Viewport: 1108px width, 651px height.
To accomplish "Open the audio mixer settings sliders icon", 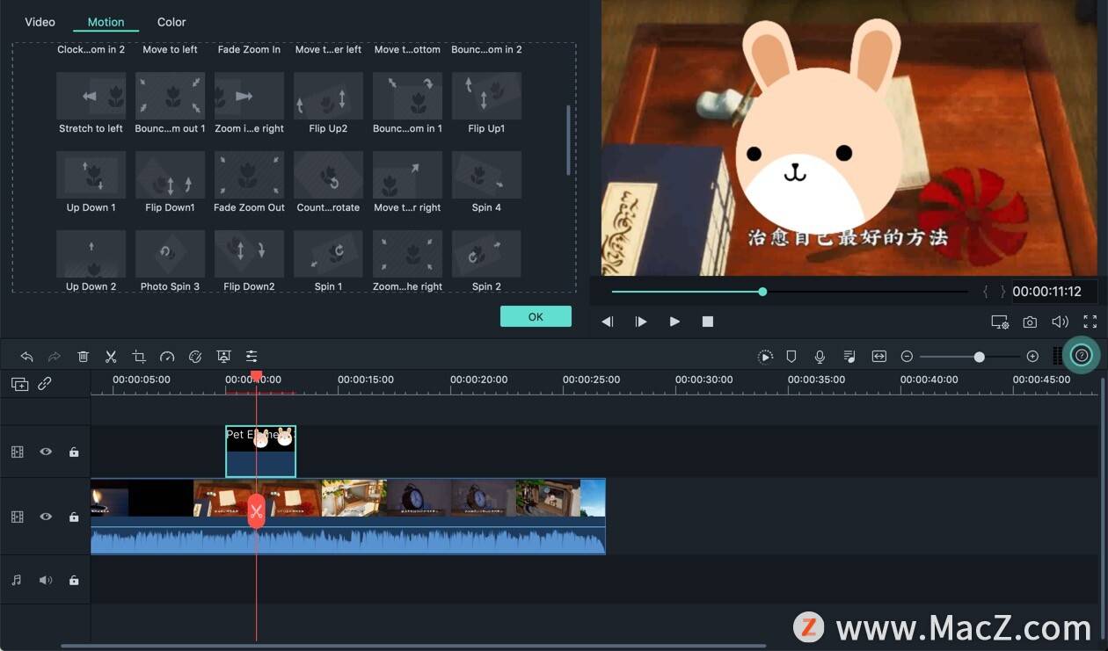I will tap(251, 356).
